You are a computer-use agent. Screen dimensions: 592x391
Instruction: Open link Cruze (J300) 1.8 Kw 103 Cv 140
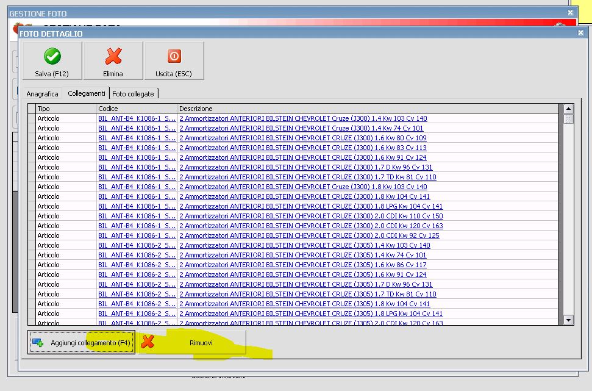pos(303,187)
